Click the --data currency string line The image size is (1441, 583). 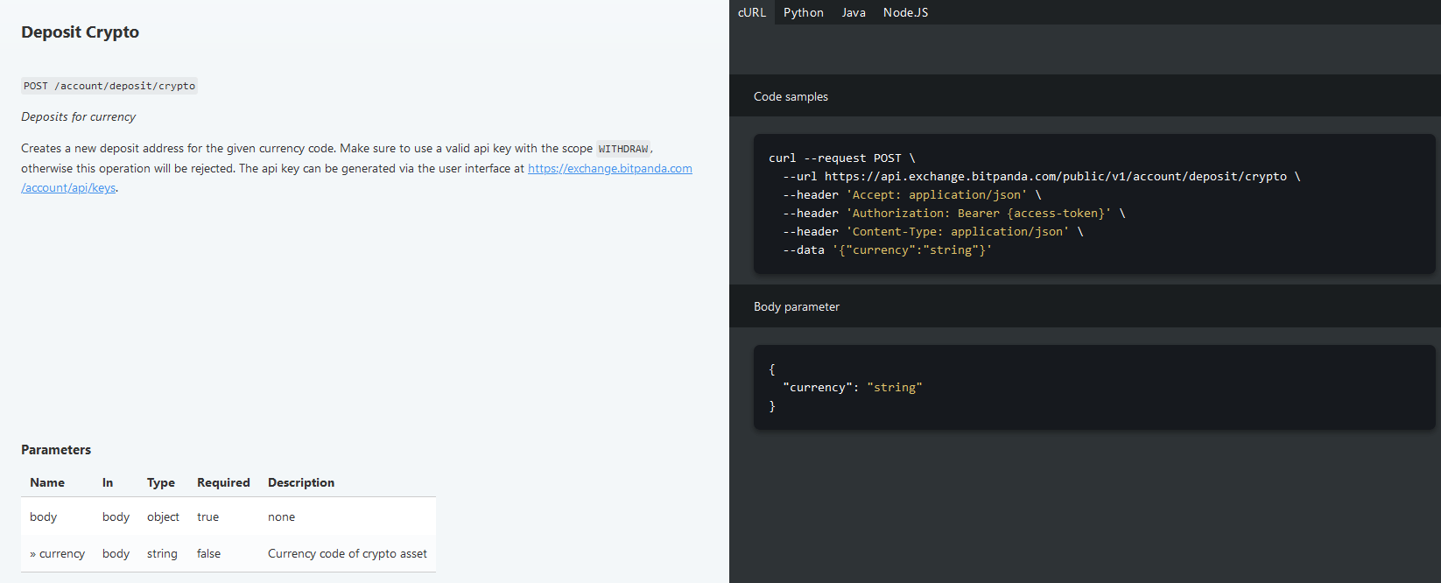(888, 250)
